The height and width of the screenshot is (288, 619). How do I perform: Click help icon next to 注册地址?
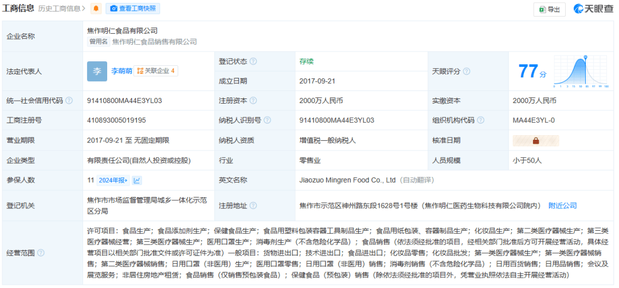tap(253, 206)
